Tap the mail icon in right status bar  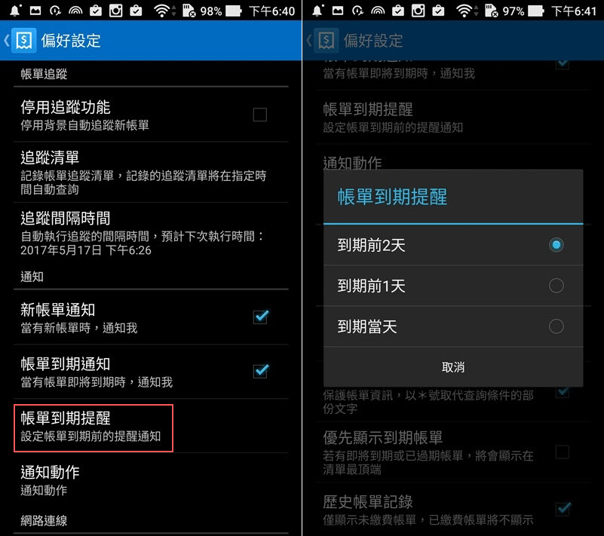337,11
